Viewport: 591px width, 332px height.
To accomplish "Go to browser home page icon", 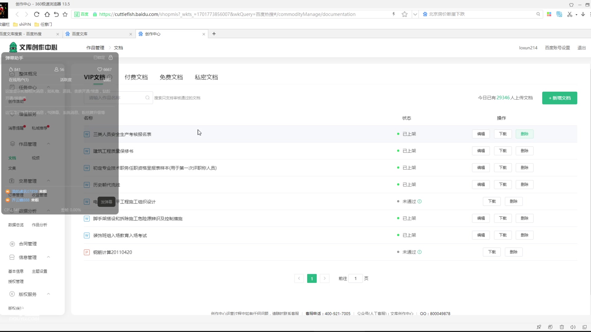I will click(x=47, y=14).
